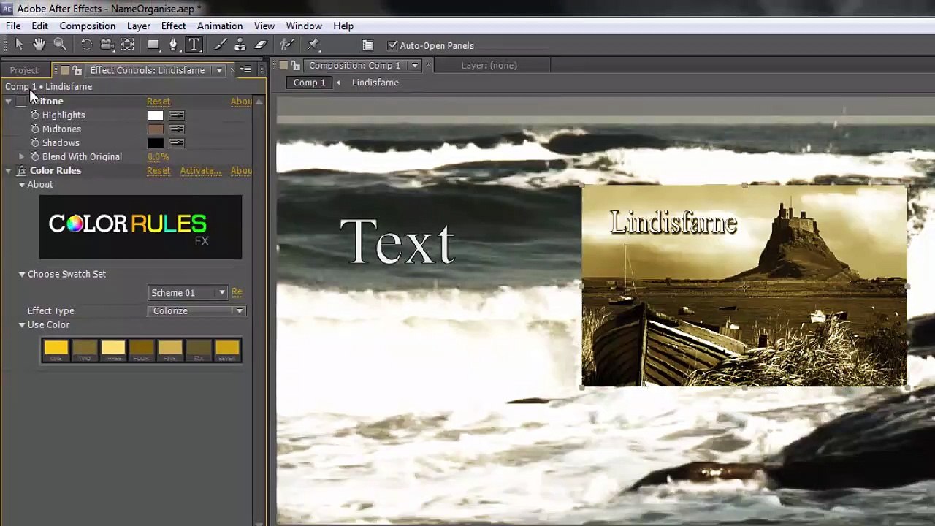
Task: Open About link for Color Rules
Action: [x=241, y=171]
